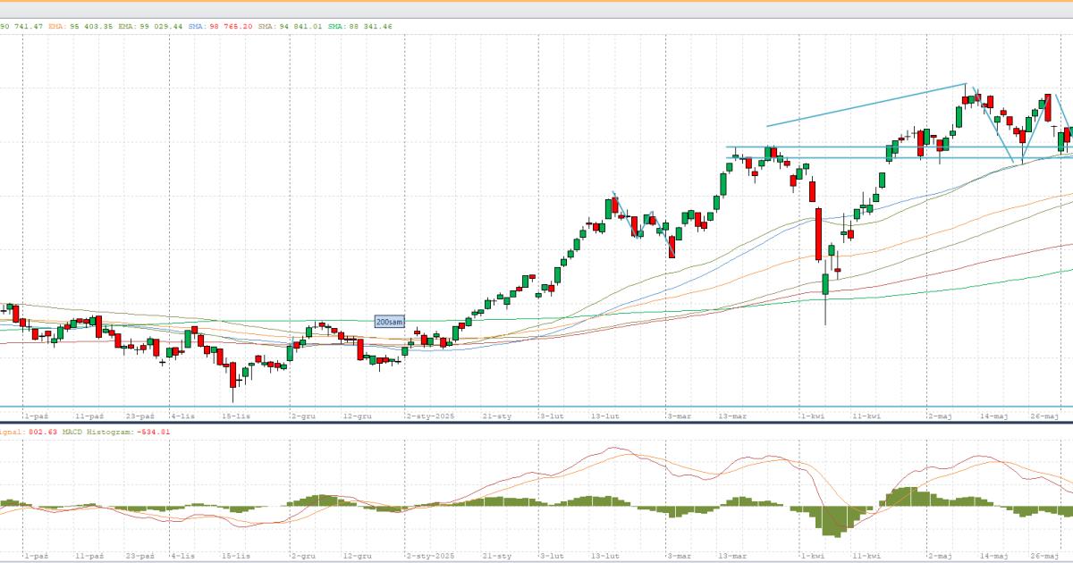Select the horizontal blue line at chart bottom
The image size is (1073, 563).
(536, 407)
